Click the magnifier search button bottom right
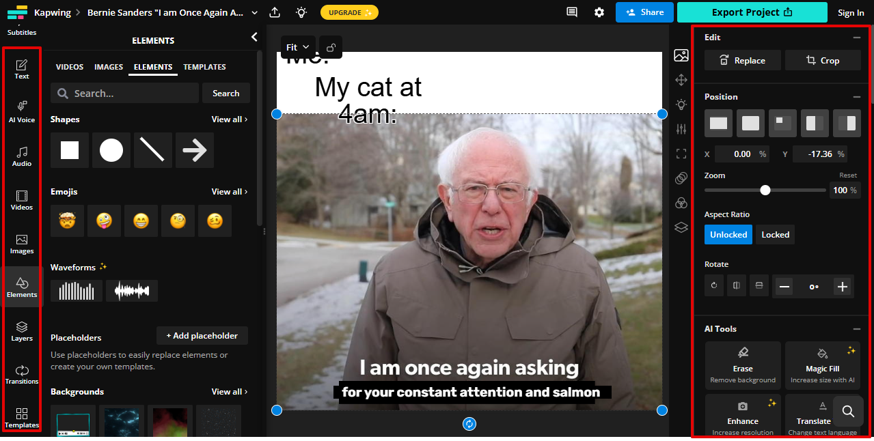Viewport: 874px width, 441px height. point(848,411)
